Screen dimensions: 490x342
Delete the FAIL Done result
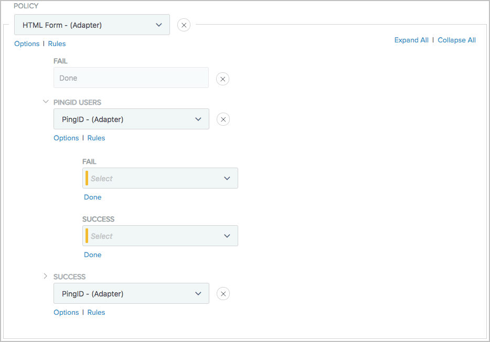pos(222,79)
